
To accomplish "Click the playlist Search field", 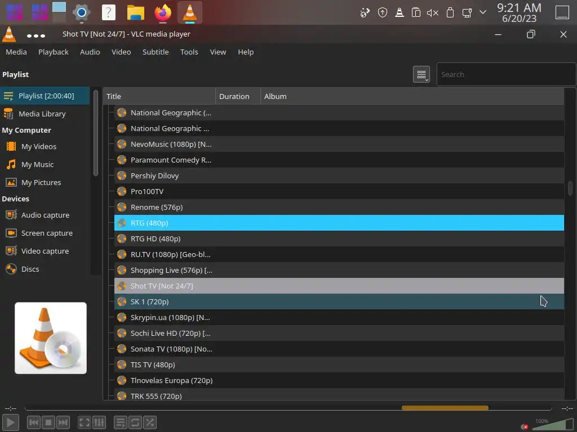I will tap(506, 75).
